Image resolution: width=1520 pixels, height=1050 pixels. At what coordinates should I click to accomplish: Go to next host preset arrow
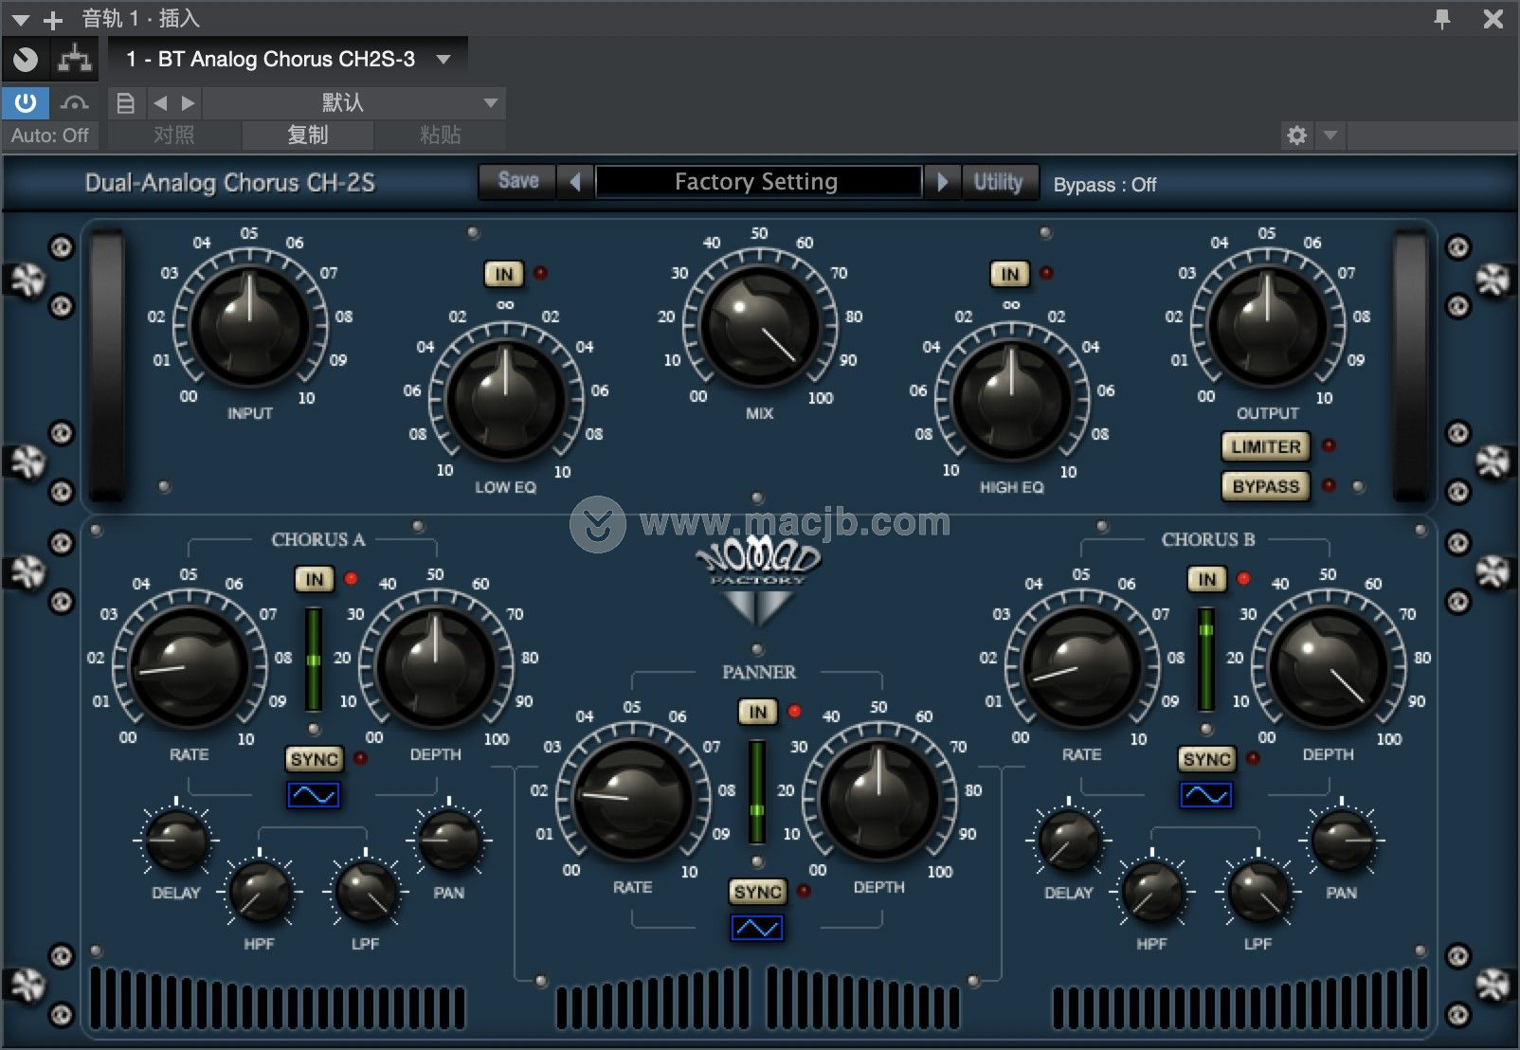pos(188,103)
